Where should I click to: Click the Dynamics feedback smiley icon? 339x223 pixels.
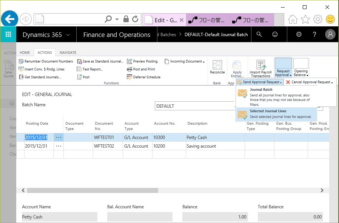pyautogui.click(x=275, y=34)
